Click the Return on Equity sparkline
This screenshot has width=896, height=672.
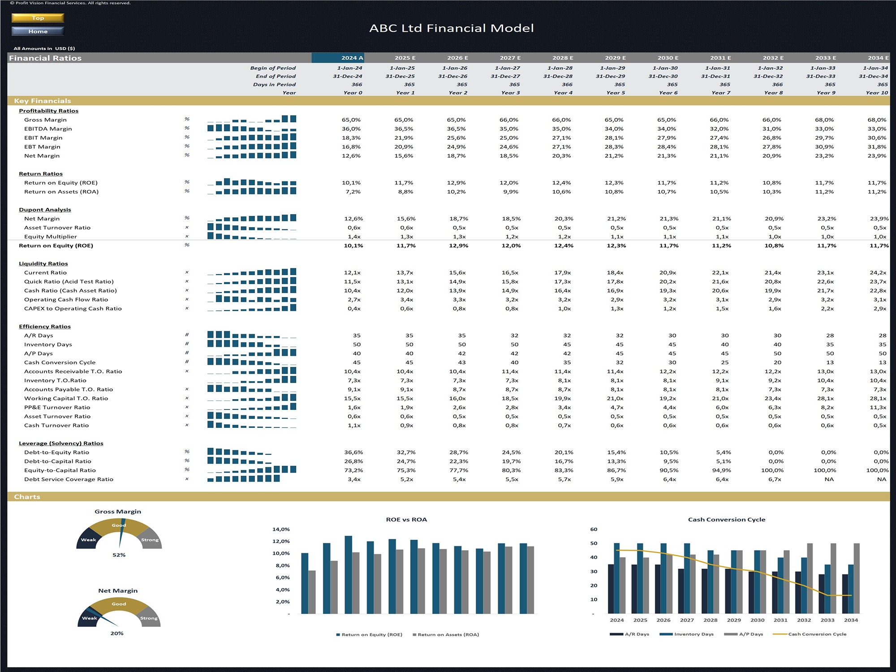pyautogui.click(x=252, y=182)
